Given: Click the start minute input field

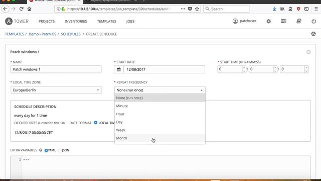Looking at the screenshot, I should (x=261, y=69).
